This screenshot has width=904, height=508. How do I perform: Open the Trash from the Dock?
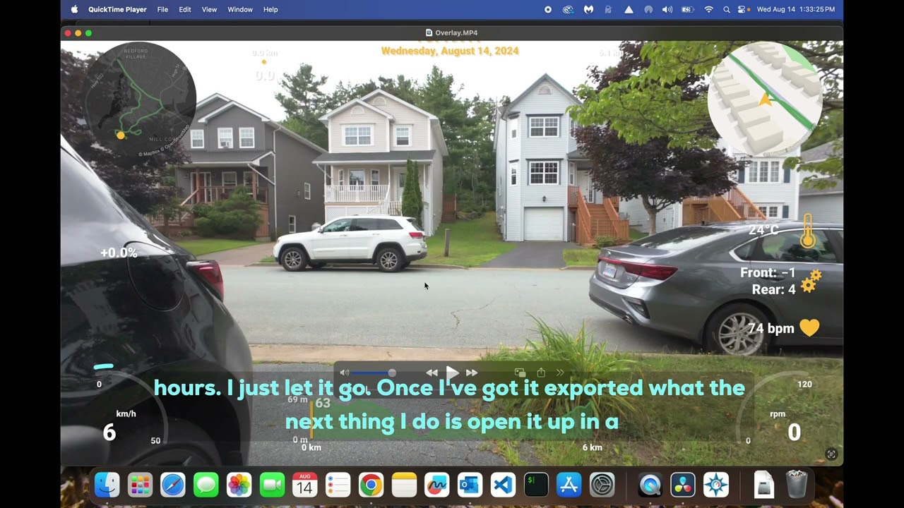click(797, 485)
